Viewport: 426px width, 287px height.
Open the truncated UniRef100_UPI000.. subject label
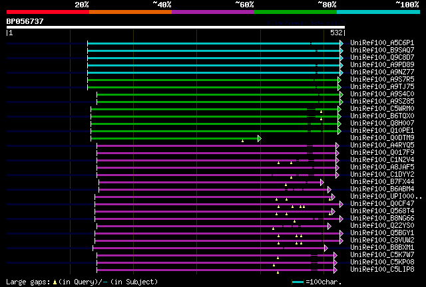tap(386, 197)
